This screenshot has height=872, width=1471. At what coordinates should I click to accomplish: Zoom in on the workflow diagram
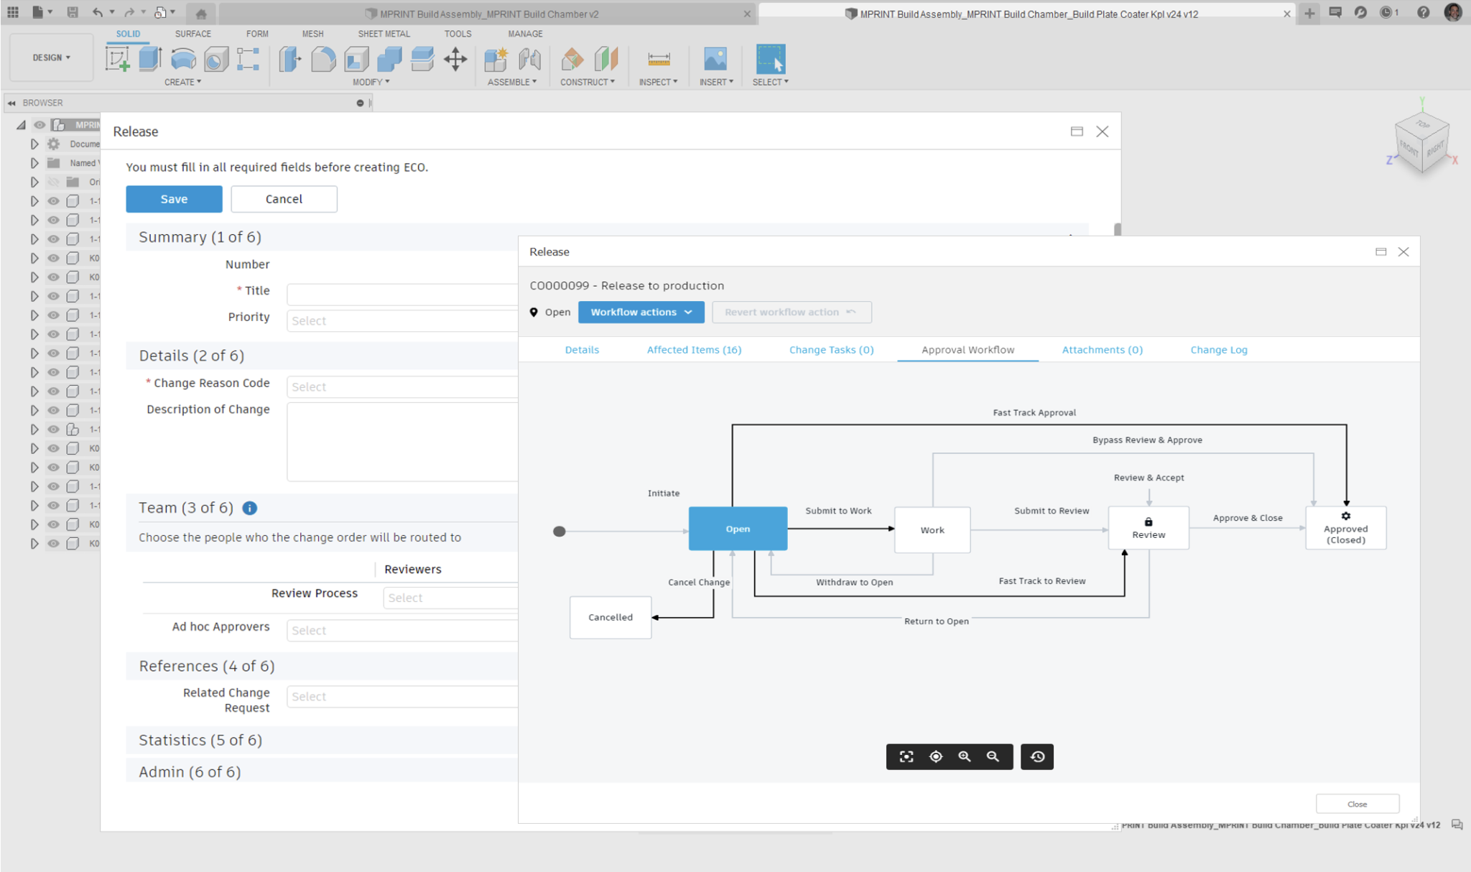pyautogui.click(x=965, y=756)
